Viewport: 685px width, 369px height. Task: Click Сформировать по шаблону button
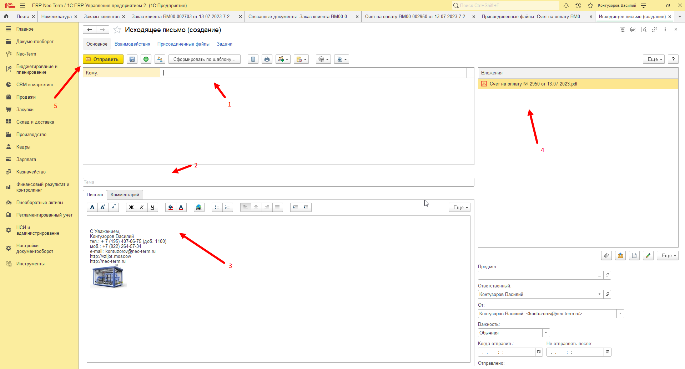coord(205,59)
